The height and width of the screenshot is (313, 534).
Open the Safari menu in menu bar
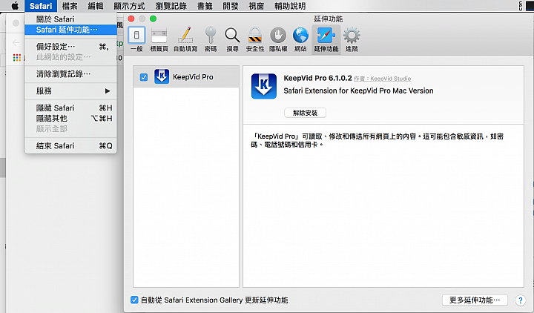(41, 6)
